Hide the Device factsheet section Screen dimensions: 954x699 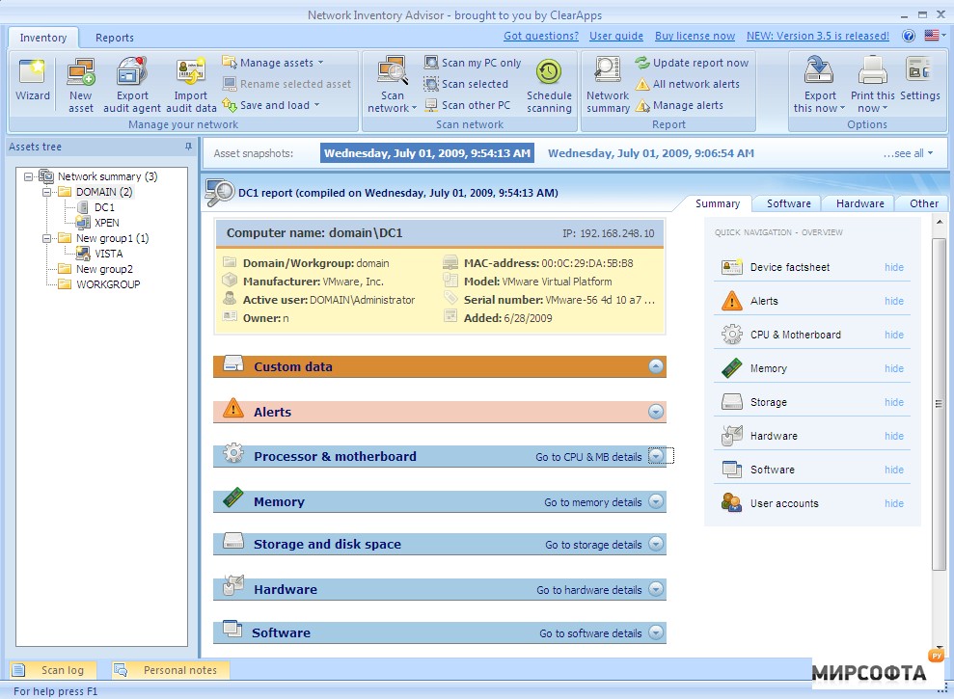click(894, 267)
